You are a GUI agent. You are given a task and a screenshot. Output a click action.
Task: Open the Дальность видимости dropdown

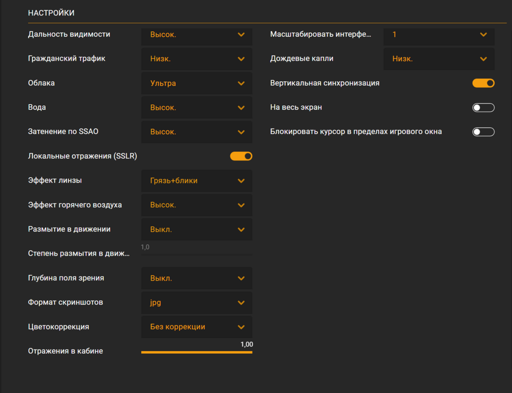click(197, 35)
